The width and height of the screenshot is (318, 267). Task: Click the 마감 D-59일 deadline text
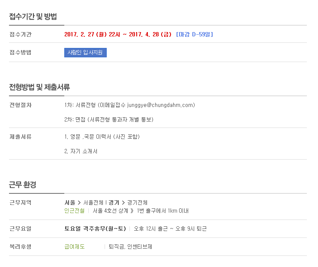(x=195, y=34)
